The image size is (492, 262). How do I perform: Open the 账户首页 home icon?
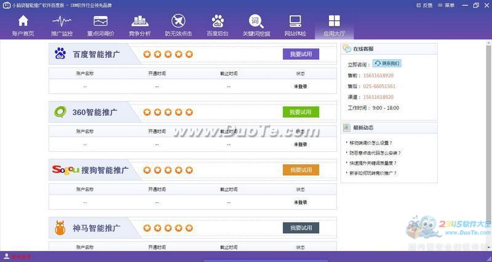coord(23,22)
